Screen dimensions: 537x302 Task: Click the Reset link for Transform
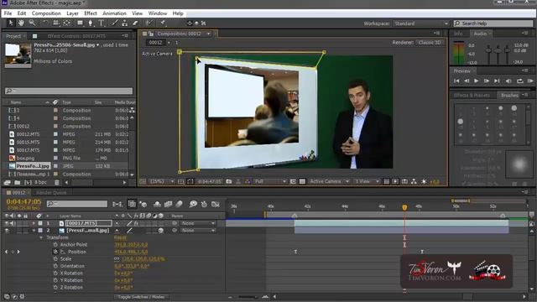[x=120, y=237]
